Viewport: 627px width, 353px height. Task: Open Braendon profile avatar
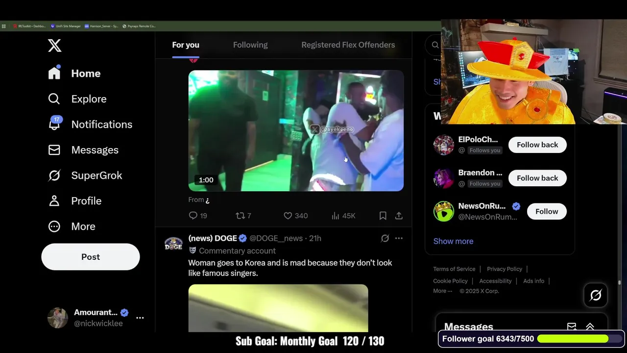pyautogui.click(x=444, y=178)
